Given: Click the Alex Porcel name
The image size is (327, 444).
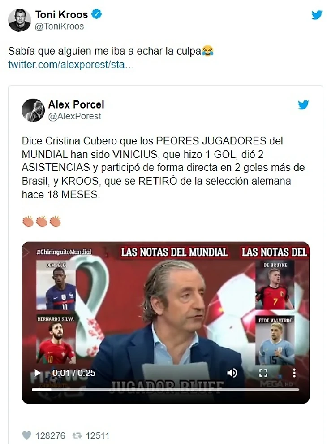Looking at the screenshot, I should click(76, 104).
